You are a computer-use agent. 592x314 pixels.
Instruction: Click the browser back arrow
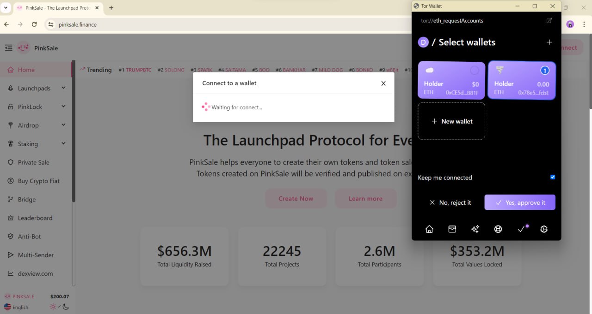pyautogui.click(x=6, y=24)
